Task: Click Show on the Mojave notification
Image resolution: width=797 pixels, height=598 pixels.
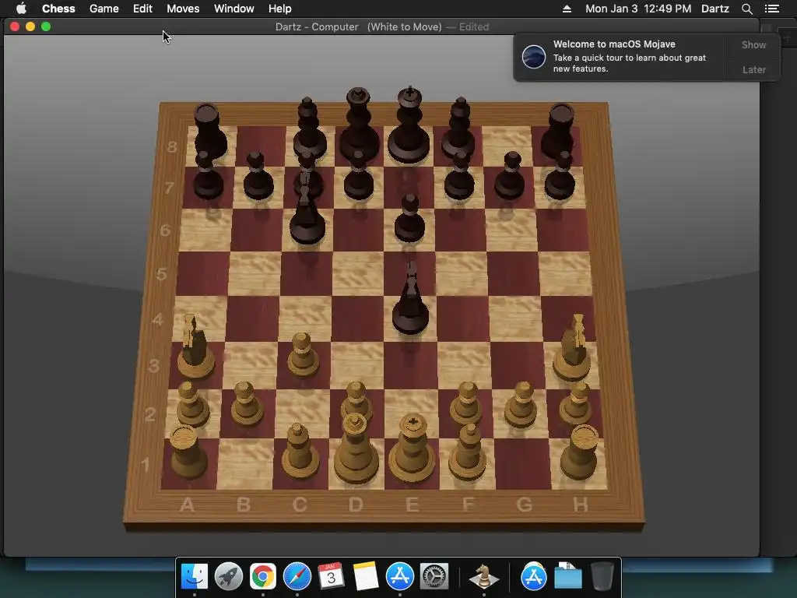Action: click(x=753, y=44)
